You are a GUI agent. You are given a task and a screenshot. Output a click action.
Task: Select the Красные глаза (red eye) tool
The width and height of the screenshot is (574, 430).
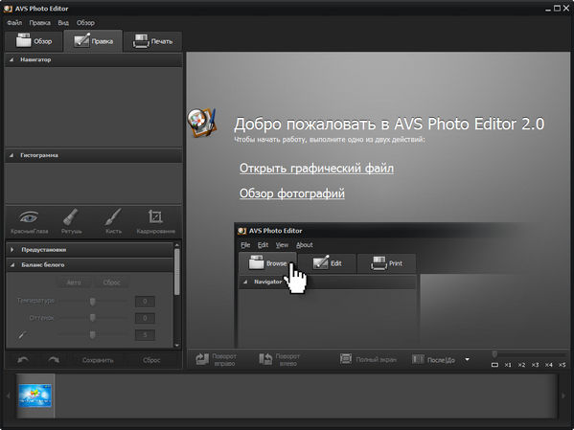(29, 221)
